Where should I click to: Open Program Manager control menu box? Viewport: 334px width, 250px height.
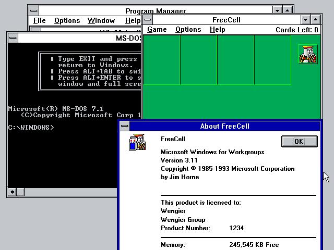click(x=33, y=10)
